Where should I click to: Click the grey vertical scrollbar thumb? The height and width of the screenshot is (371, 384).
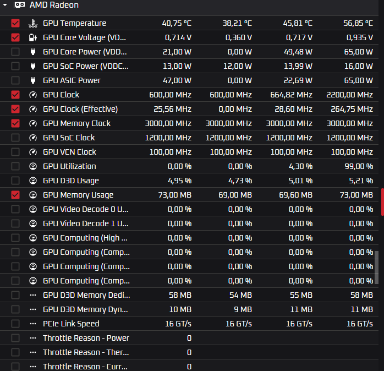tap(377, 267)
